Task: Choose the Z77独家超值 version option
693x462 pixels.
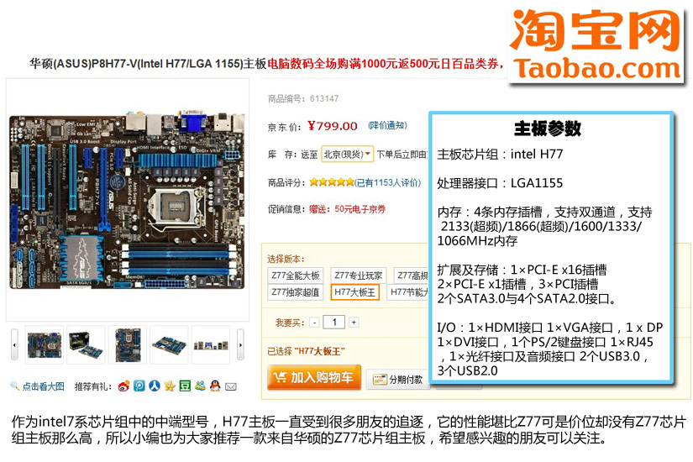Action: pyautogui.click(x=295, y=292)
